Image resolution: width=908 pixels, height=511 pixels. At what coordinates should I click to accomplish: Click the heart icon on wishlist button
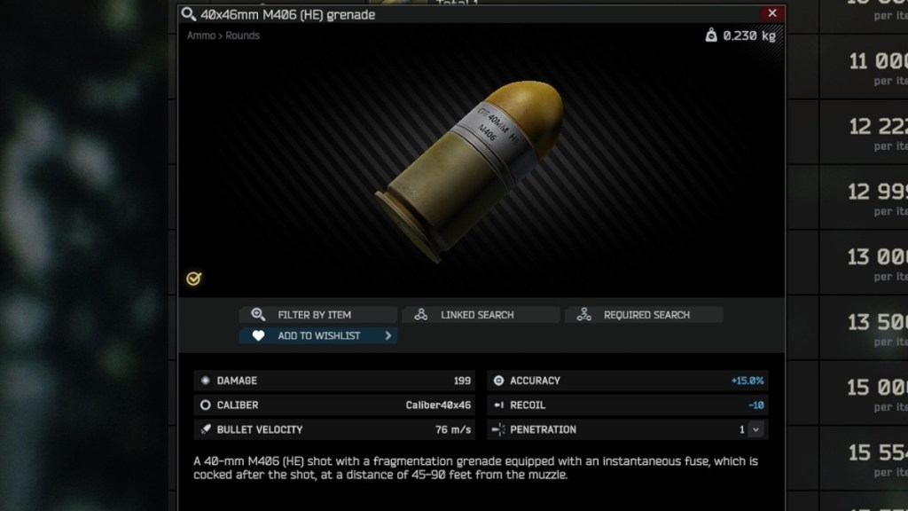click(x=258, y=335)
